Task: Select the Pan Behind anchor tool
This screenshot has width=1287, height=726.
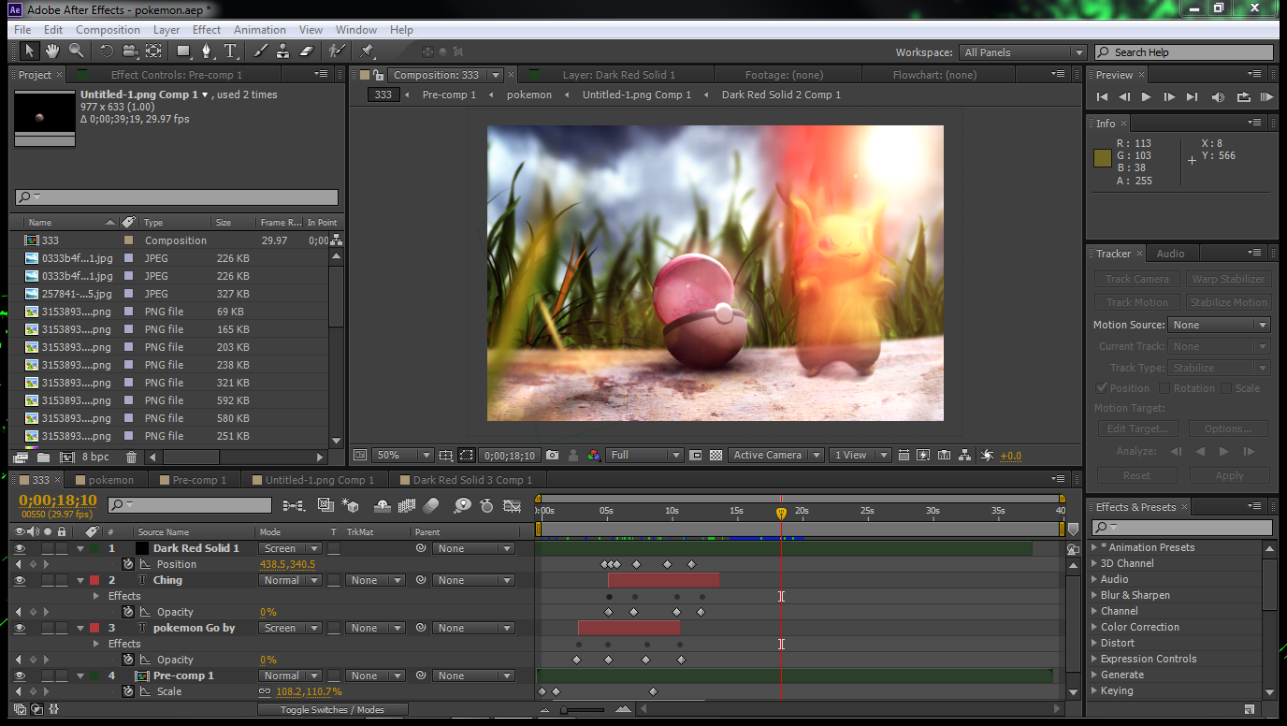Action: [x=153, y=51]
